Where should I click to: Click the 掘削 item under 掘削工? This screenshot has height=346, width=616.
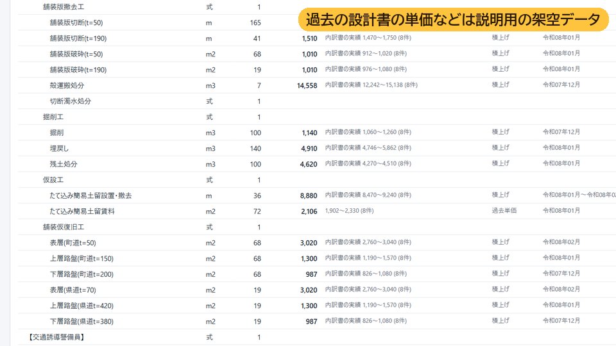[x=56, y=132]
